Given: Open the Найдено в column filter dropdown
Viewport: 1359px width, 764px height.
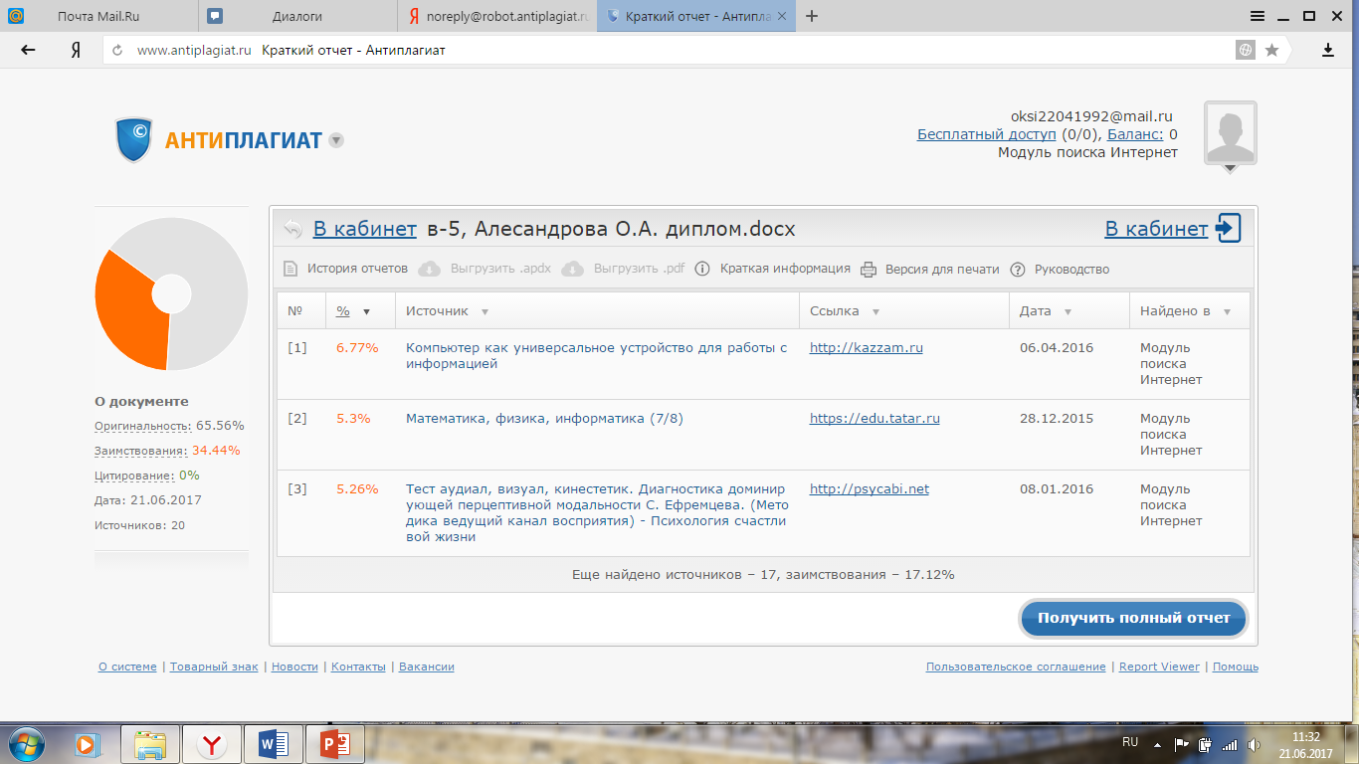Looking at the screenshot, I should (x=1227, y=311).
